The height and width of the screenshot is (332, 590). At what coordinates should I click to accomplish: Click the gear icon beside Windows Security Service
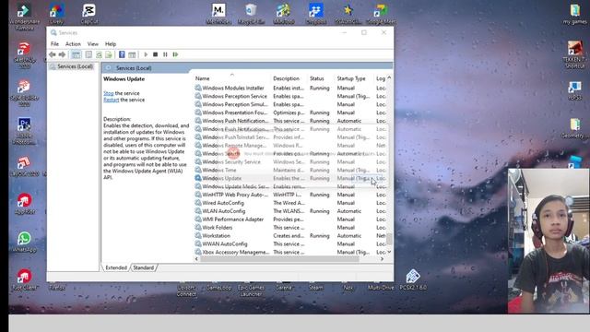click(x=198, y=162)
